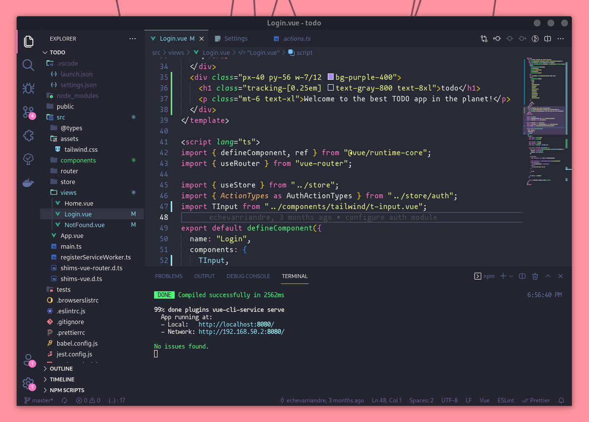The image size is (589, 422).
Task: Click the circled git icon in editor toolbar
Action: pos(535,39)
